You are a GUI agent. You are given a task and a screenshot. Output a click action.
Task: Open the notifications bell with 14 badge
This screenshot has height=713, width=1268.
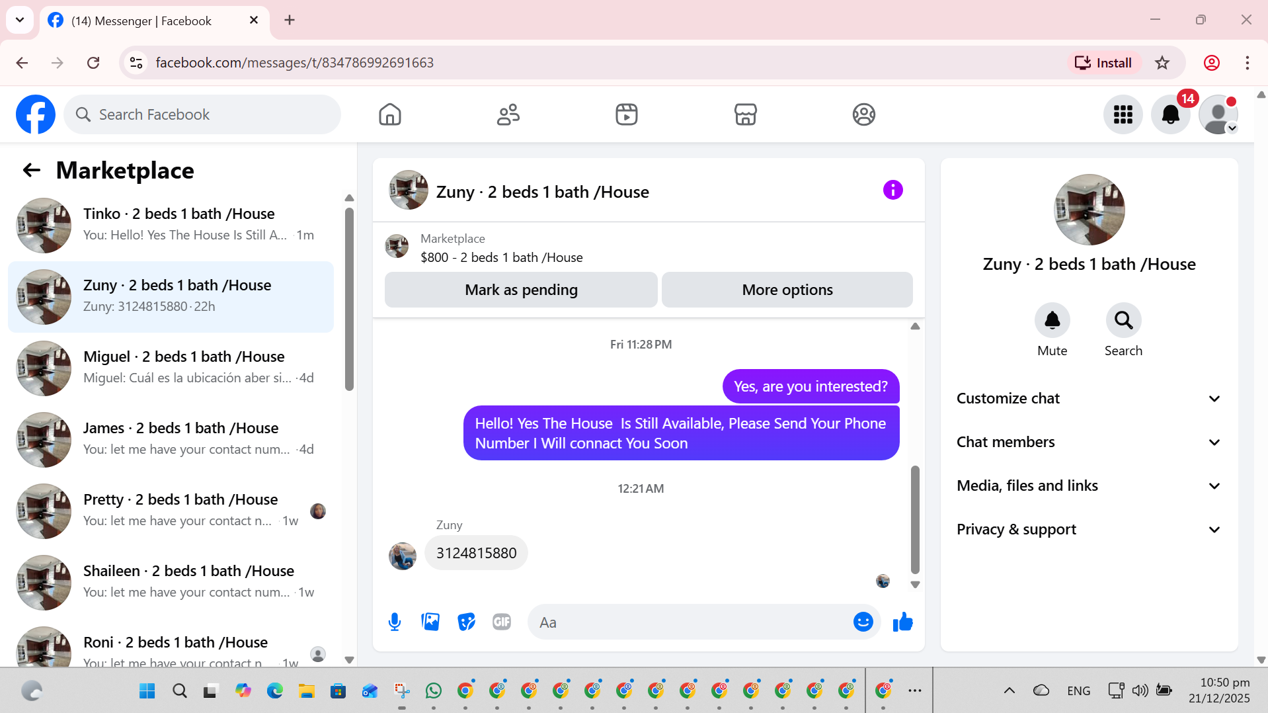click(x=1171, y=114)
